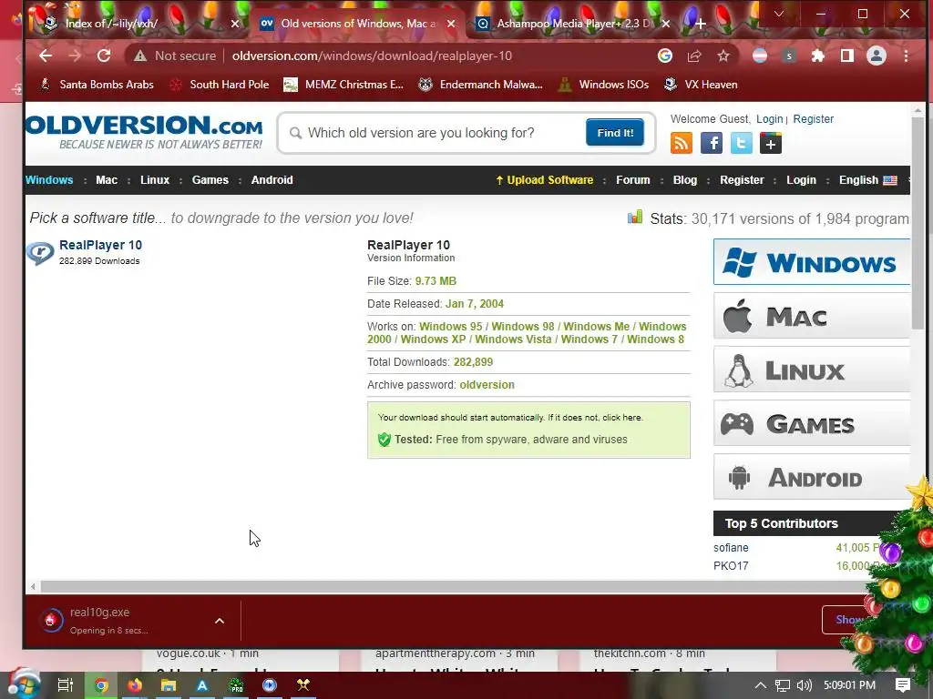
Task: Toggle the browser side panel icon
Action: pos(847,56)
